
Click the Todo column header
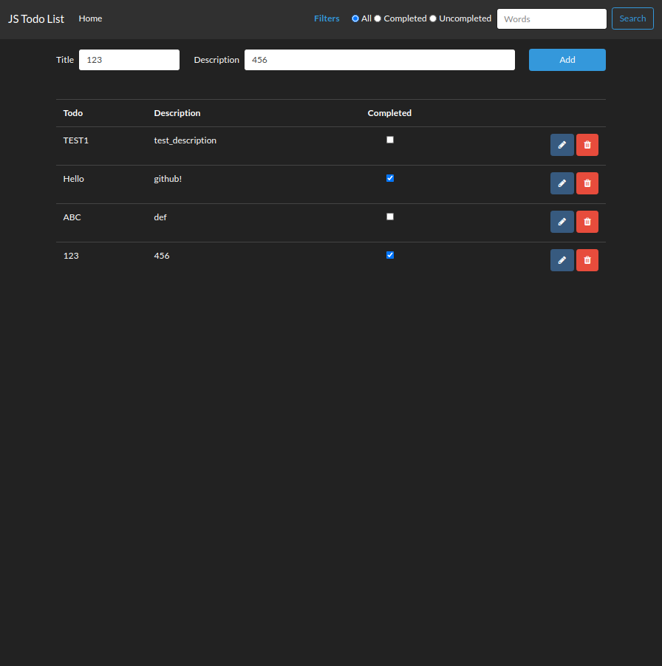(x=73, y=113)
